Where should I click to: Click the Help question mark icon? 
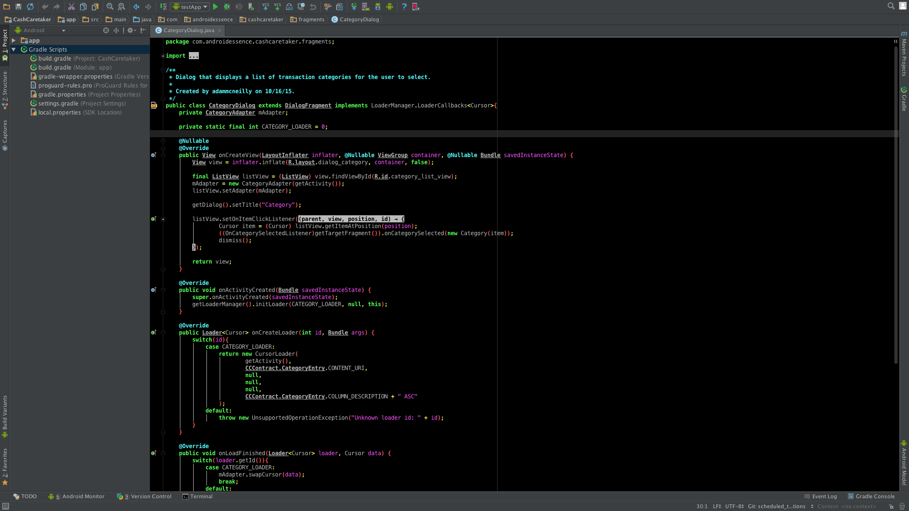[404, 7]
